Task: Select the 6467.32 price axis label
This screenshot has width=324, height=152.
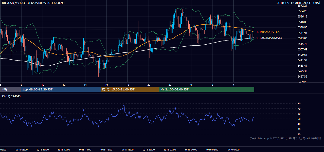Action: click(x=302, y=77)
